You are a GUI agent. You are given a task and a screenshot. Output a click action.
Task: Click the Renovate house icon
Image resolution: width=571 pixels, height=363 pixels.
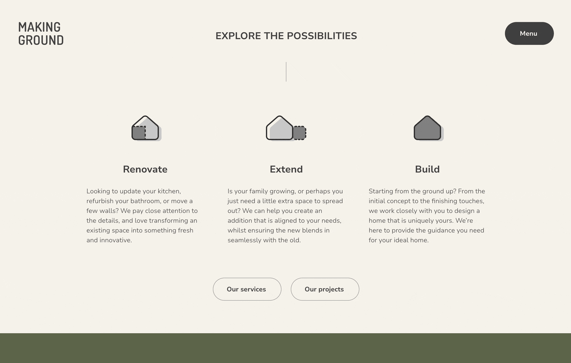pyautogui.click(x=146, y=128)
